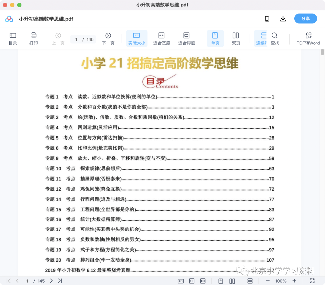Image resolution: width=325 pixels, height=285 pixels.
Task: Select 适合界面 fit page view
Action: click(x=187, y=39)
